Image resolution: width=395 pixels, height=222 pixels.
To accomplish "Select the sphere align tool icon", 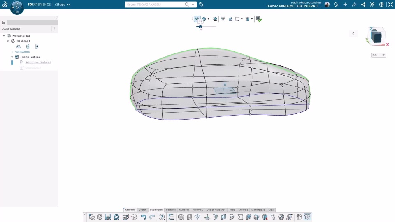I will pos(281,217).
